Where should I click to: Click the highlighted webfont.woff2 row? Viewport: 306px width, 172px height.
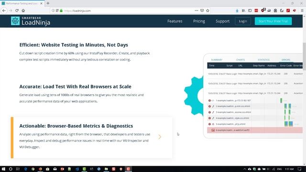(x=255, y=130)
